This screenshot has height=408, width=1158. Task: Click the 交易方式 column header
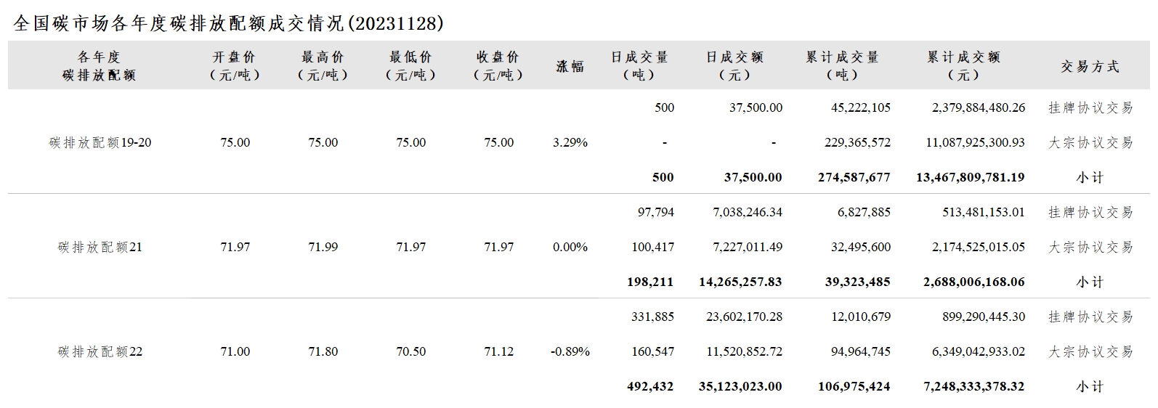pos(1090,66)
